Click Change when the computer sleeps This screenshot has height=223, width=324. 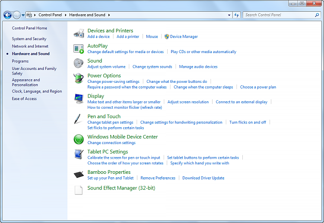203,87
